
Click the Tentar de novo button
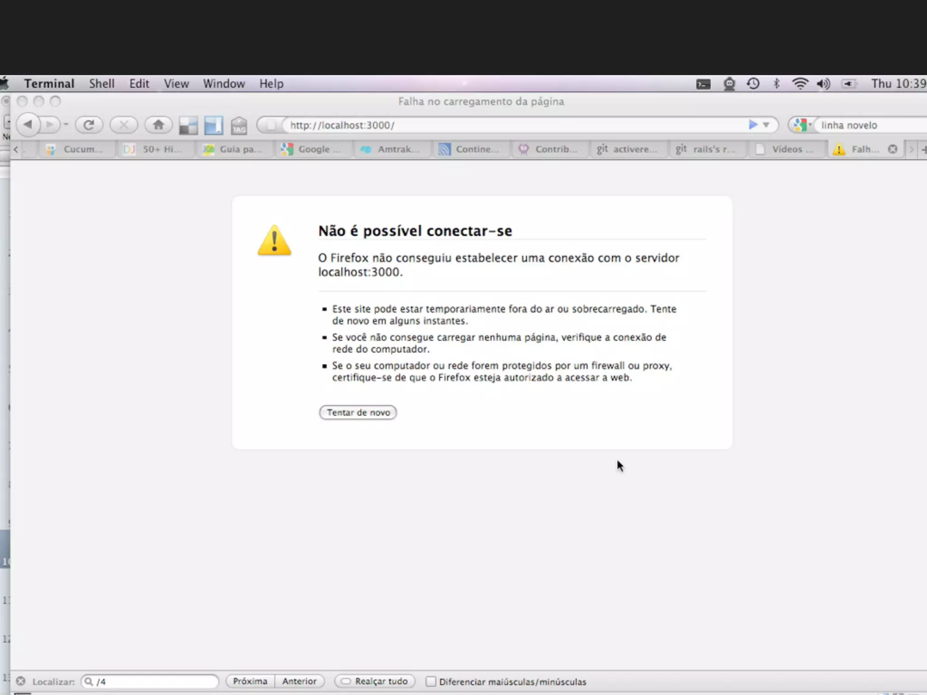358,412
